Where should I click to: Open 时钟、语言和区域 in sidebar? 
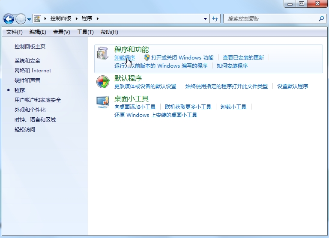click(x=35, y=120)
